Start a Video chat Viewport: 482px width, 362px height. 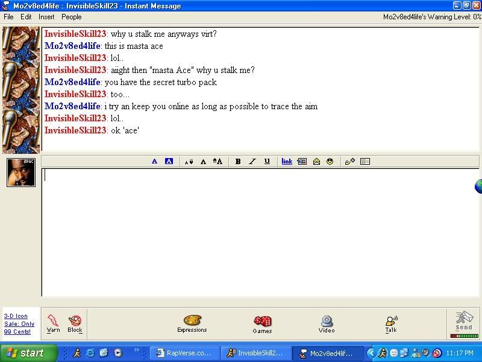(x=327, y=324)
